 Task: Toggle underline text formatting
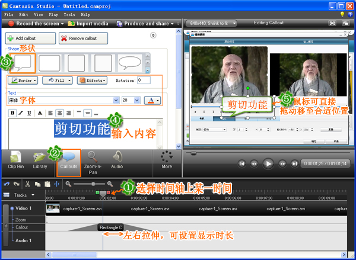[29, 113]
